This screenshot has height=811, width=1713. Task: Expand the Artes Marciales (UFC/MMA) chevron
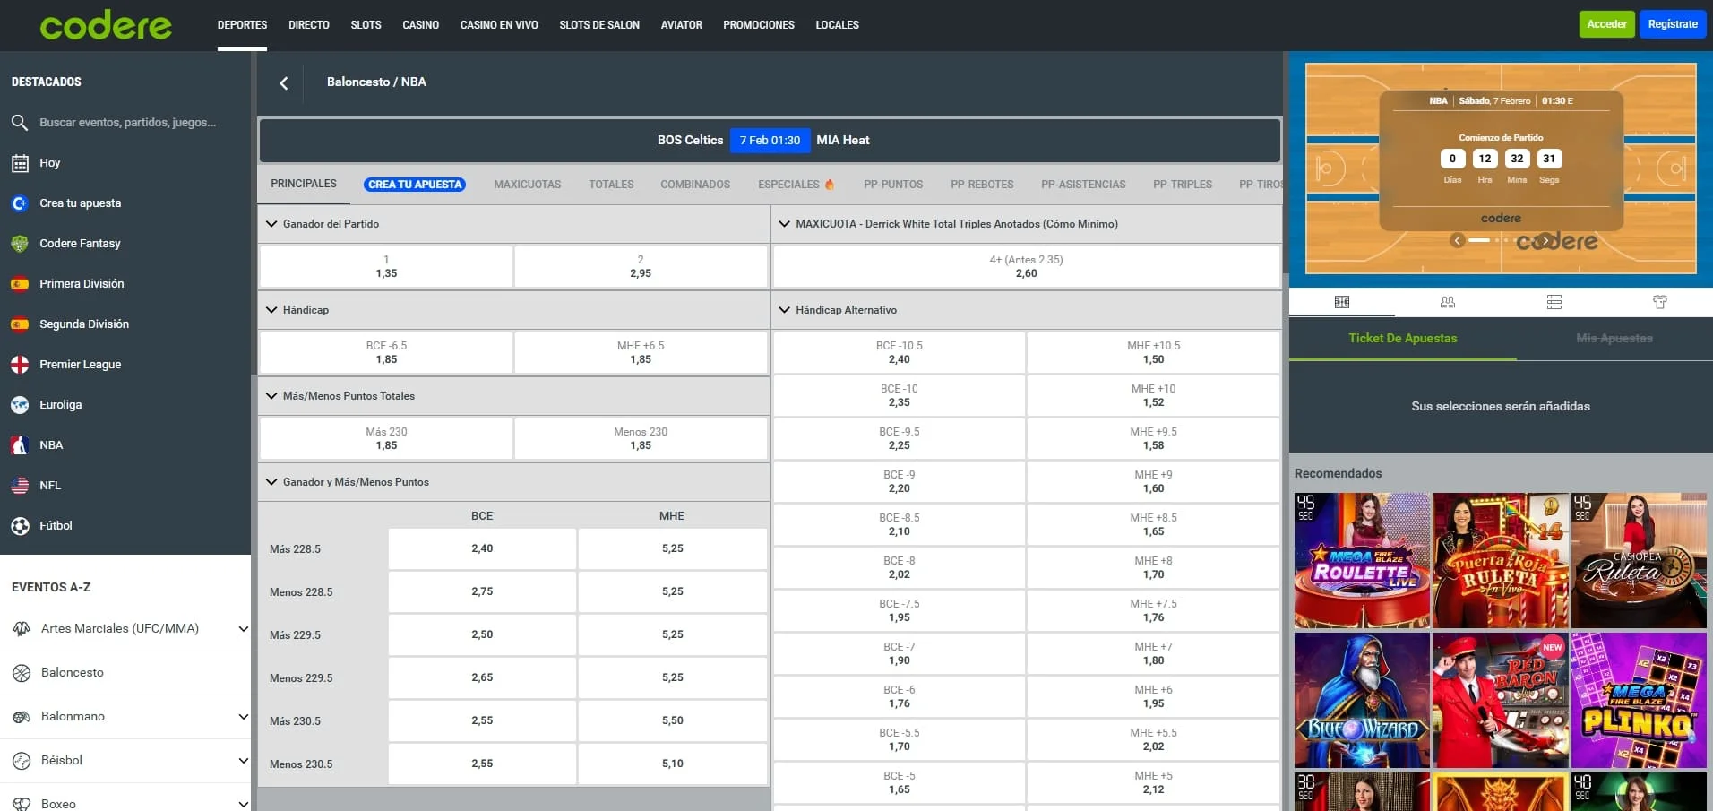point(243,629)
